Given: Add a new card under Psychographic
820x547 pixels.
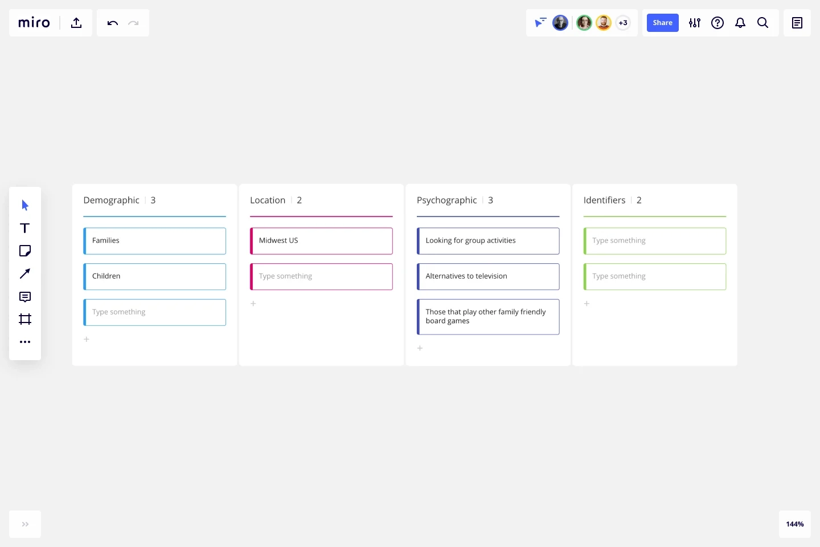Looking at the screenshot, I should pos(420,348).
